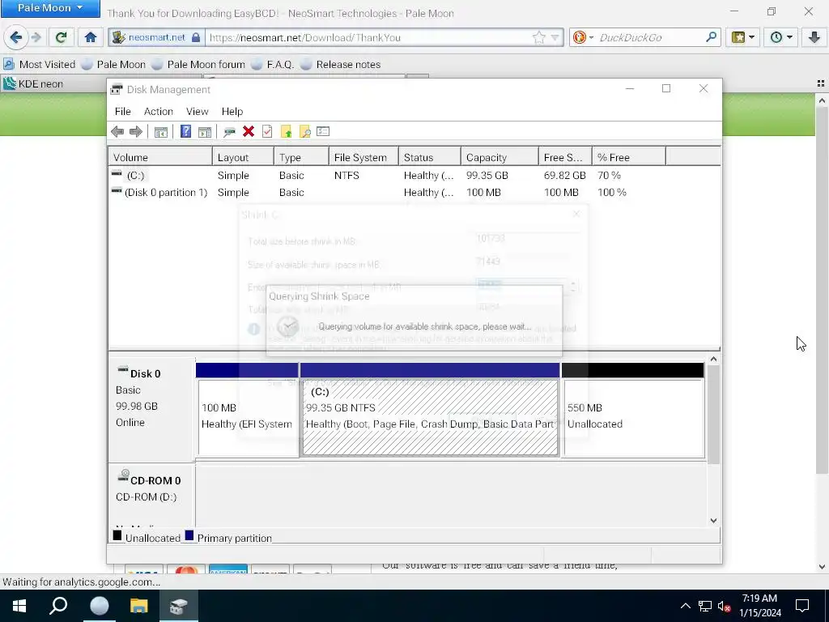The image size is (829, 622).
Task: Open the Pale Moon bookmark link
Action: point(113,65)
